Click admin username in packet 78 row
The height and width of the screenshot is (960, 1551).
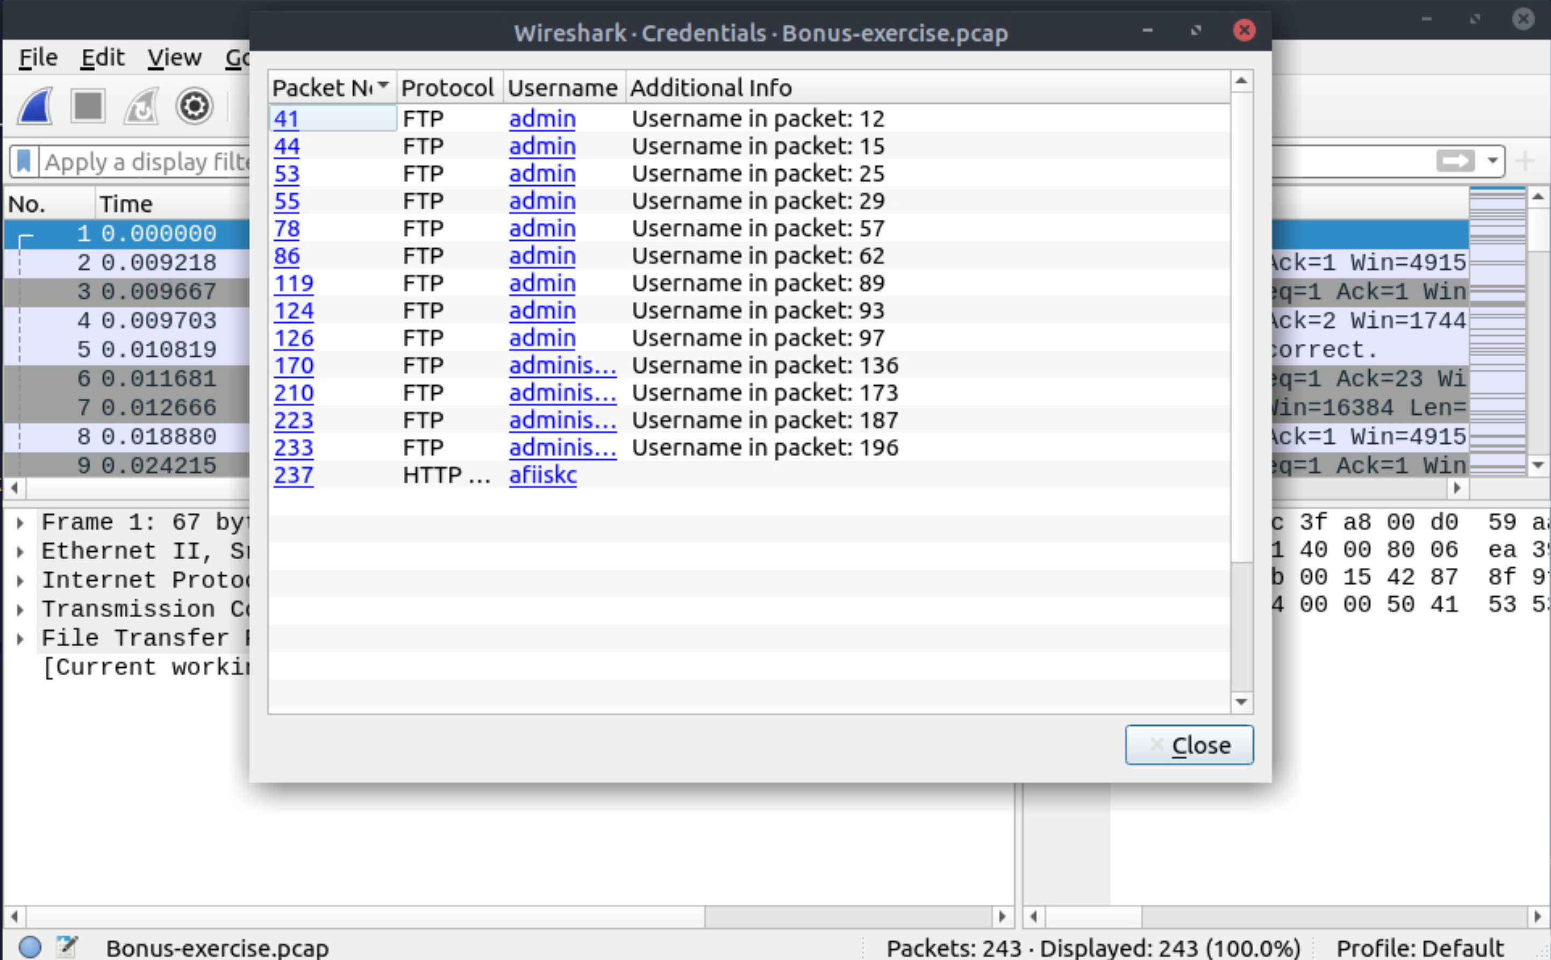tap(542, 228)
